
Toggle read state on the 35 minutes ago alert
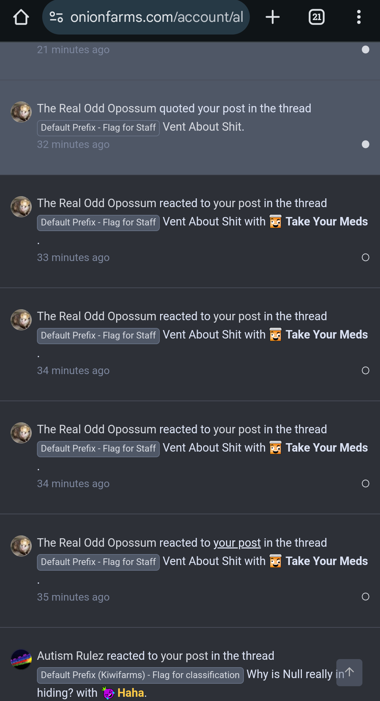[x=366, y=597]
